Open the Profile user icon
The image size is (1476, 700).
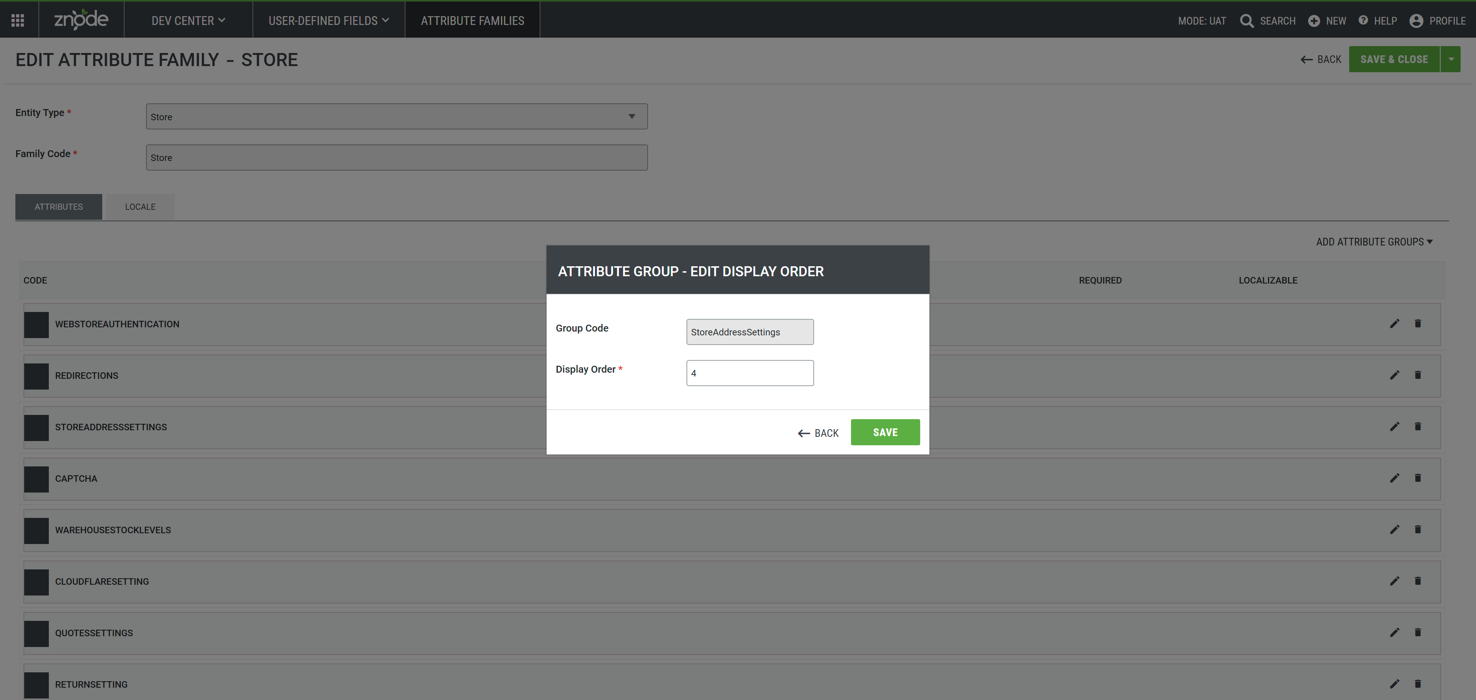coord(1416,21)
